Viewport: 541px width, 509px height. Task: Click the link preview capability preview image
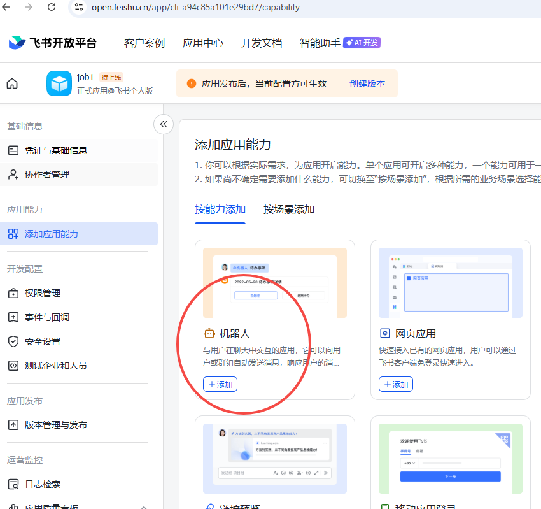click(x=275, y=459)
